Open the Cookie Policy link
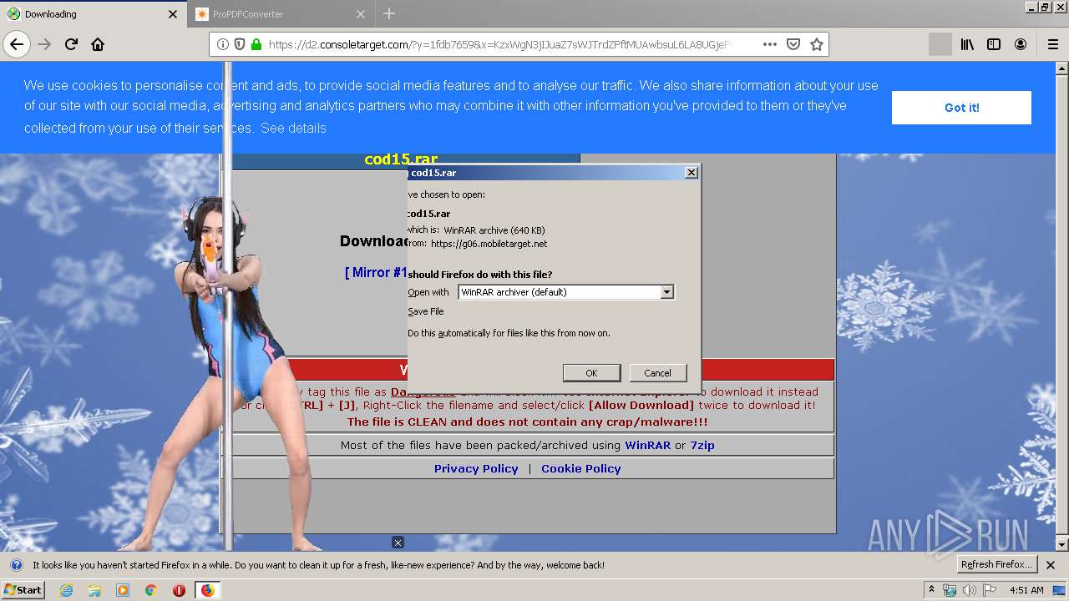The image size is (1069, 601). coord(580,468)
